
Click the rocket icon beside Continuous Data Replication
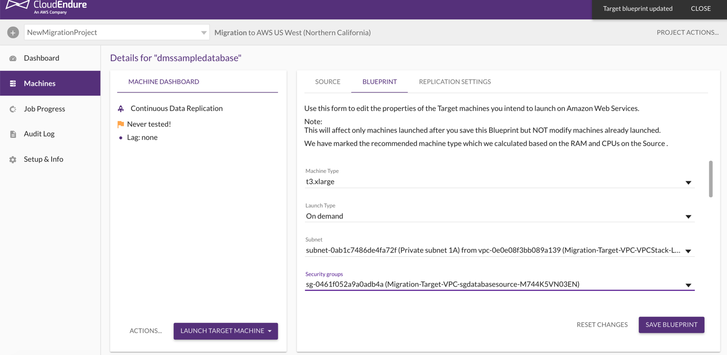click(121, 109)
